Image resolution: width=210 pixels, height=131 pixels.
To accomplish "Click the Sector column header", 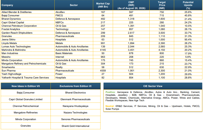I will 74,5.
